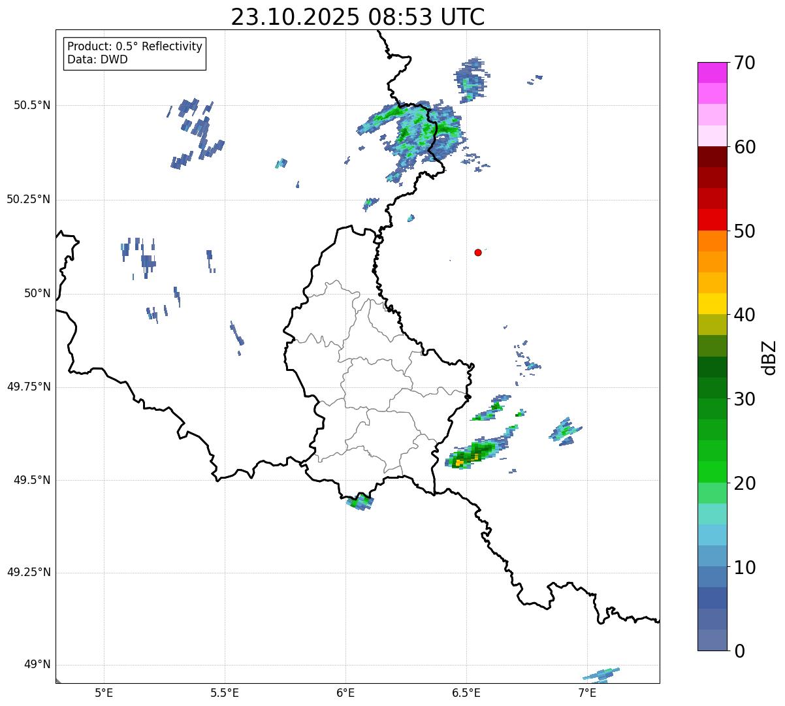Select the dark maroon swatch below 60
This screenshot has width=785, height=706.
pyautogui.click(x=712, y=157)
